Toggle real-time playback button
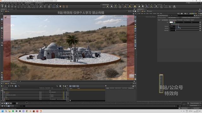Viewport: 202px width, 113px height. (x=2, y=106)
